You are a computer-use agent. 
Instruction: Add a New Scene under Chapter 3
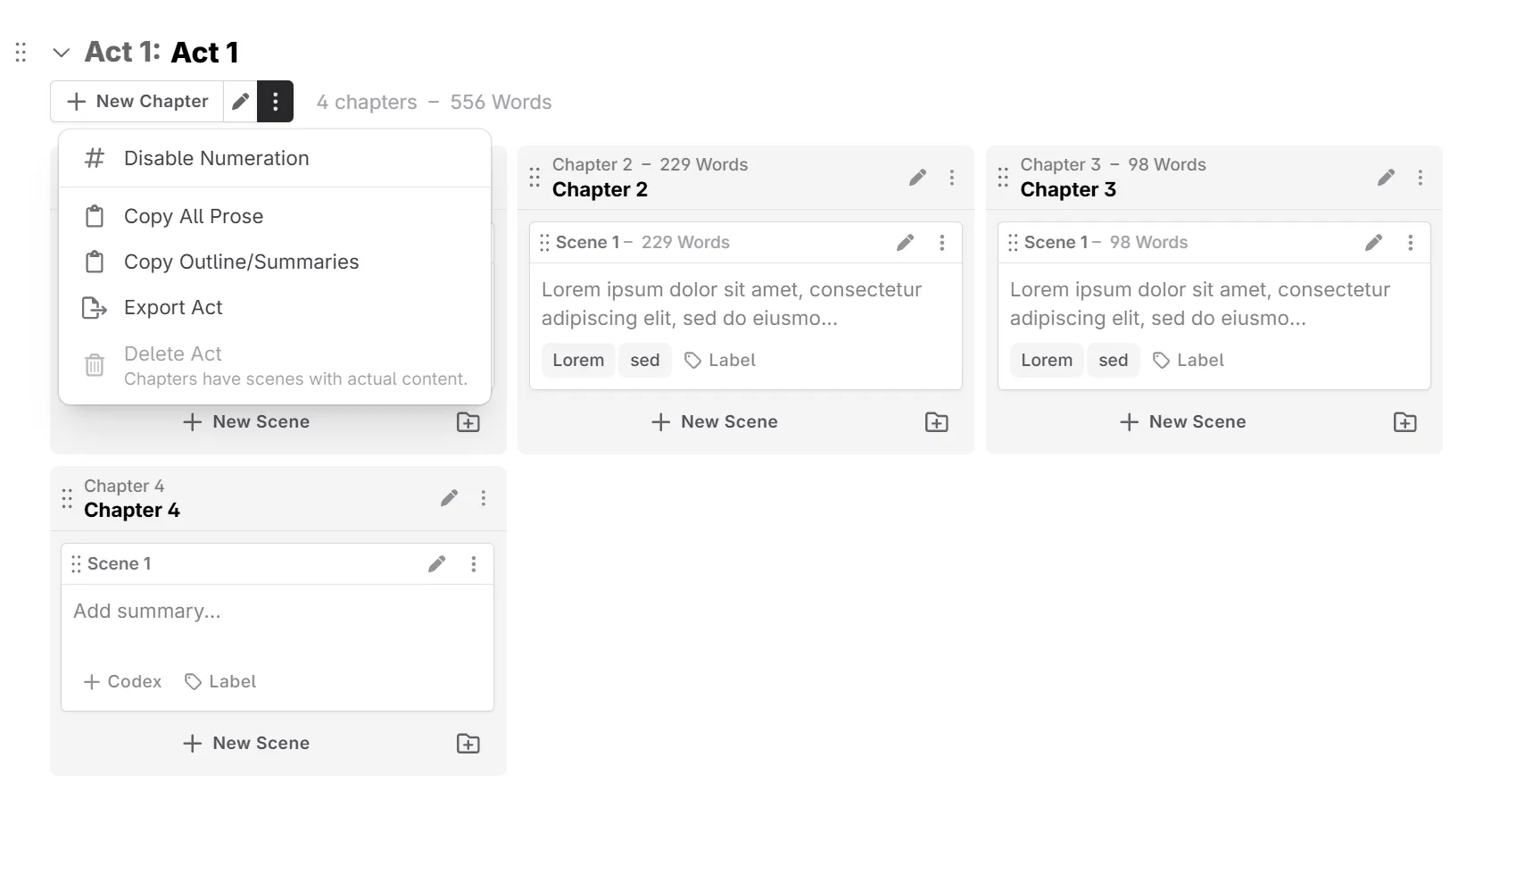[x=1182, y=422]
